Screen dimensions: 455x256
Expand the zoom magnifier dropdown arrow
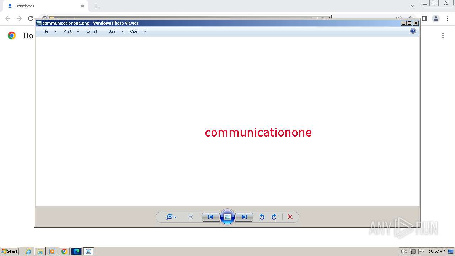[175, 217]
